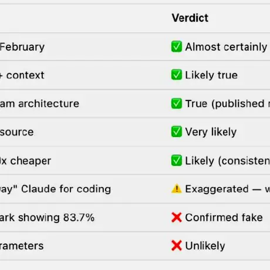The width and height of the screenshot is (270, 270).
Task: Select the Almost certainly verdict text
Action: coord(226,47)
